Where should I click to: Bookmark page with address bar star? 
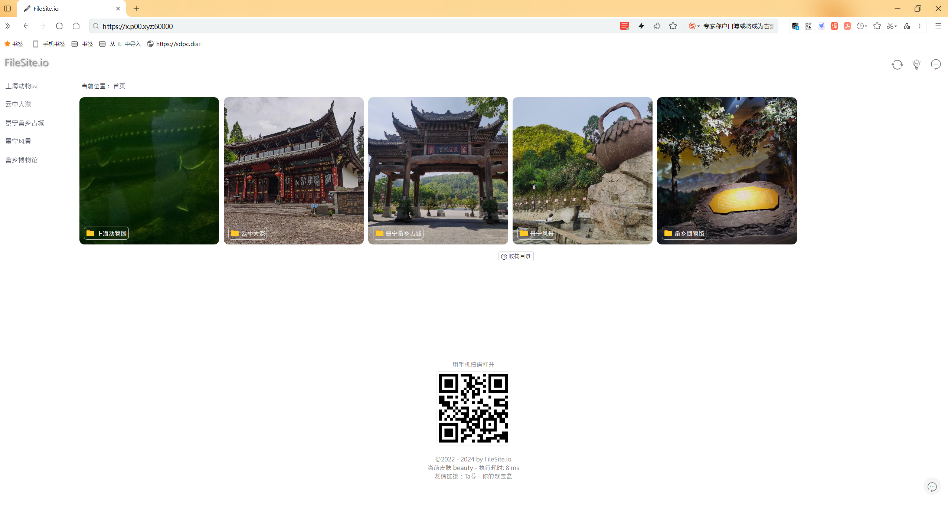click(x=673, y=26)
